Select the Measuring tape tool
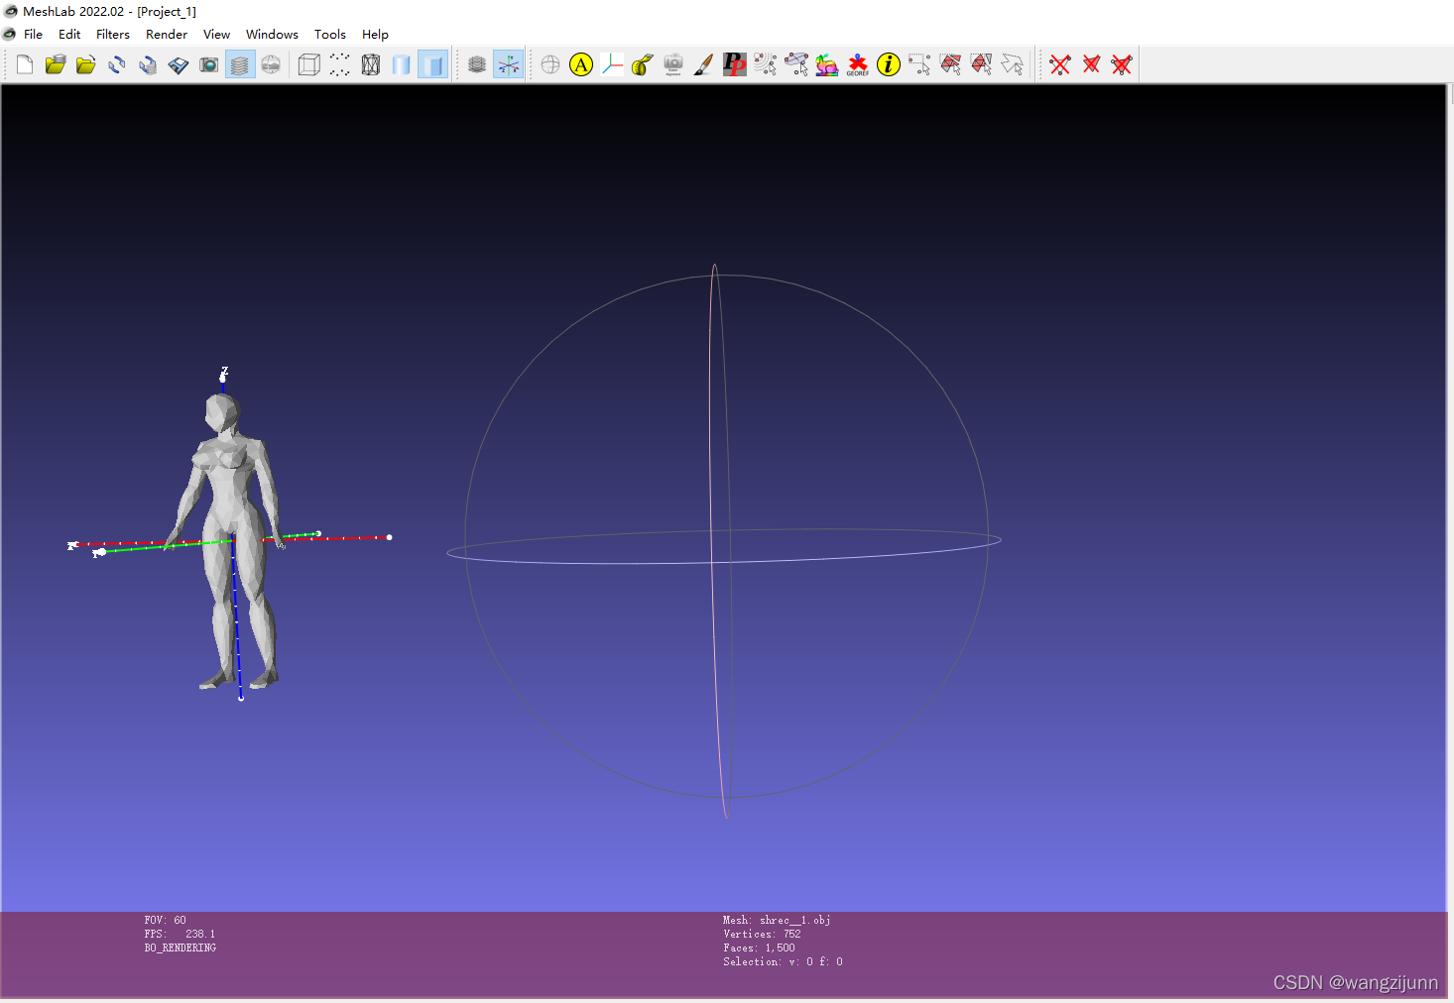1454x1003 pixels. (643, 64)
